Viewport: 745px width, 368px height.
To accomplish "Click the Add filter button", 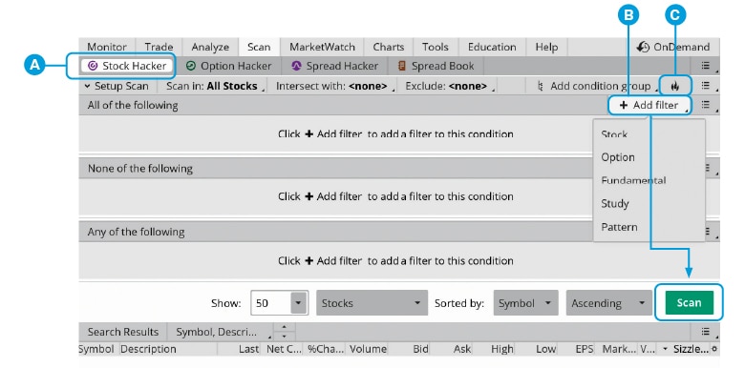I will coord(649,105).
